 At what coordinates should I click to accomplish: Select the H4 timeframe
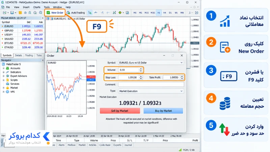164,13
